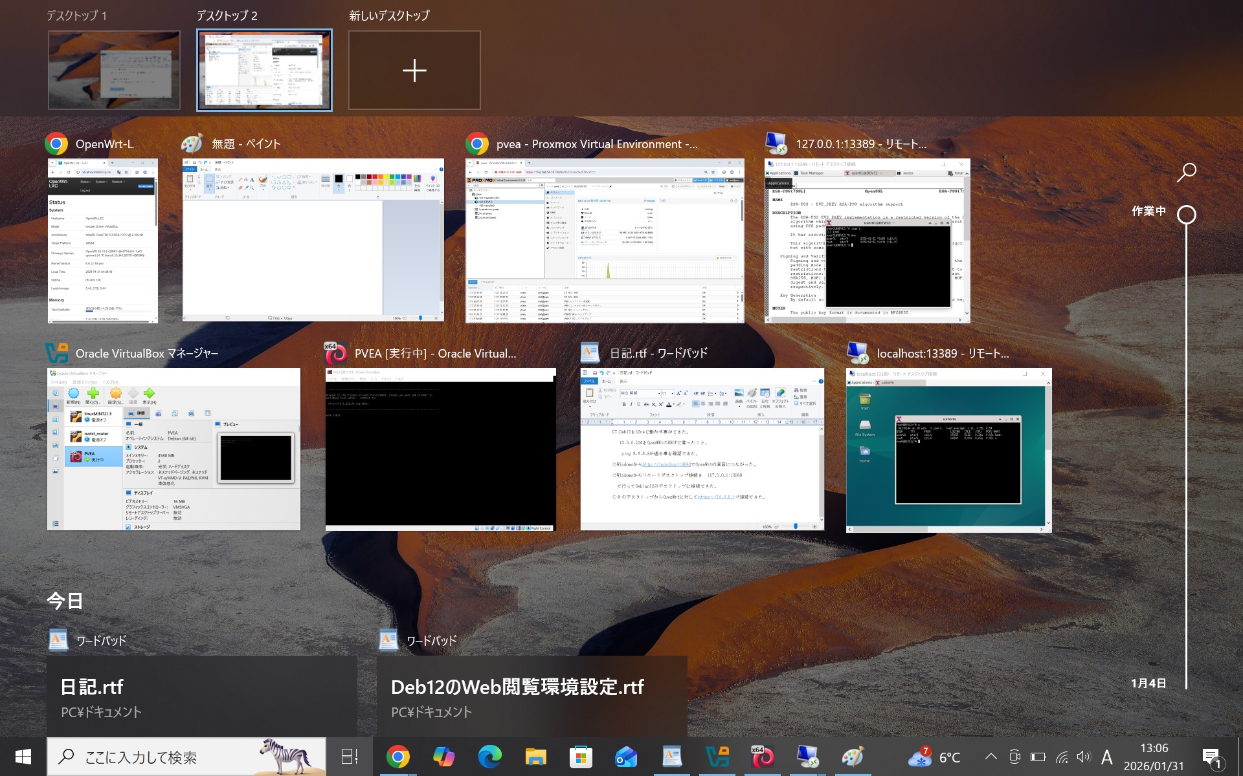Expand the hidden system tray icons chevron
Screen dimensions: 1243x776
coord(991,757)
